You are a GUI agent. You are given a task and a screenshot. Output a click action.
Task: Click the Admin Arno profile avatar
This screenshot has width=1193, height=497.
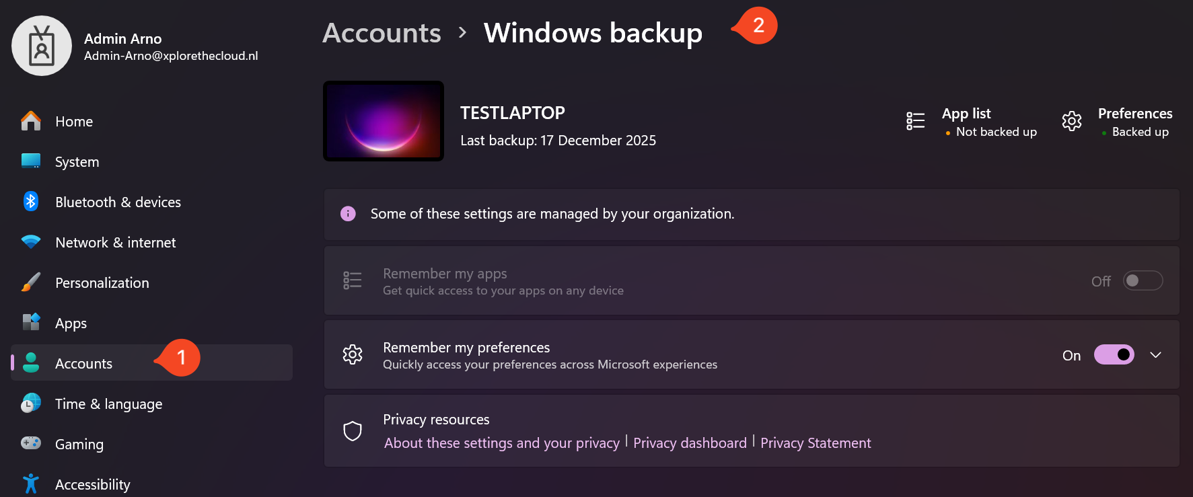pos(42,46)
